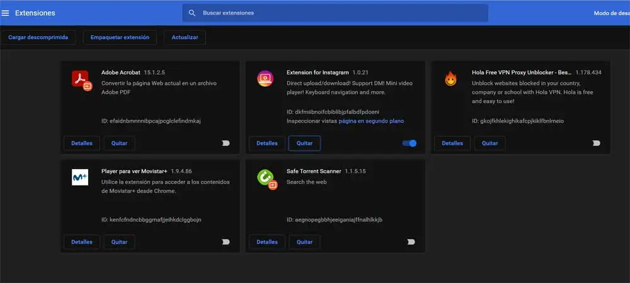This screenshot has width=630, height=283.
Task: Open the hamburger main menu
Action: pos(5,13)
